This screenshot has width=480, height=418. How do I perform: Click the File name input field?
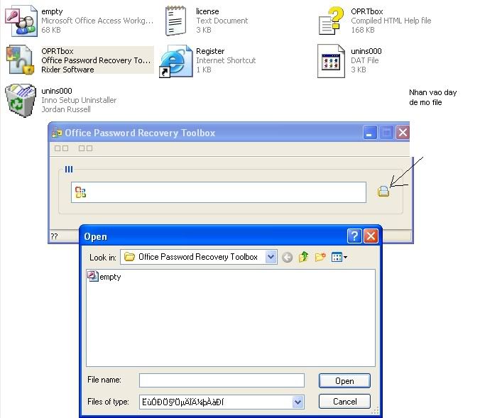(x=222, y=380)
